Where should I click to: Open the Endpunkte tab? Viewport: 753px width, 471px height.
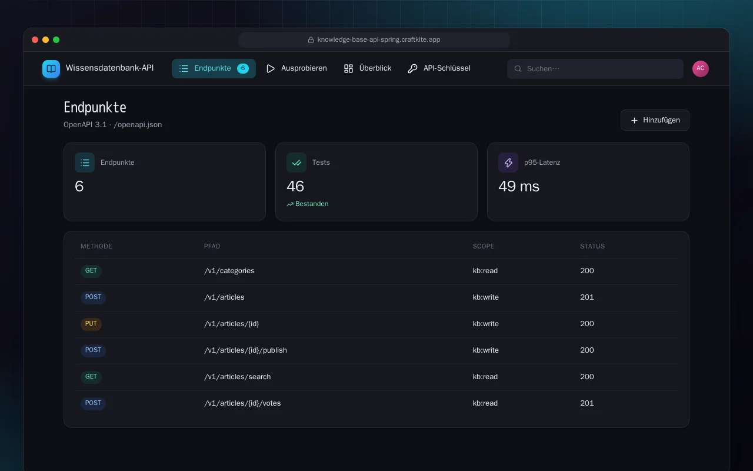[214, 68]
